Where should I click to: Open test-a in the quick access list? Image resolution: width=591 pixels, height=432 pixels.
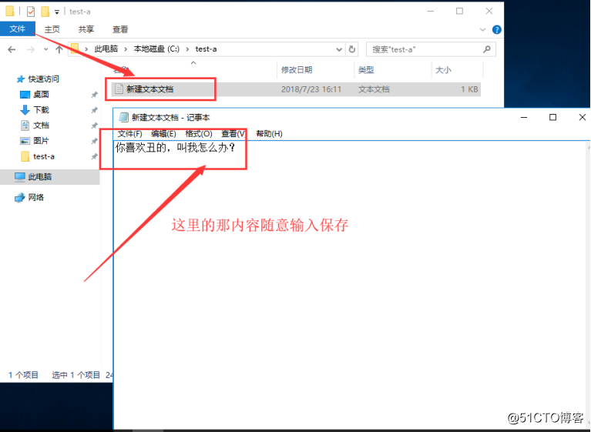[43, 156]
